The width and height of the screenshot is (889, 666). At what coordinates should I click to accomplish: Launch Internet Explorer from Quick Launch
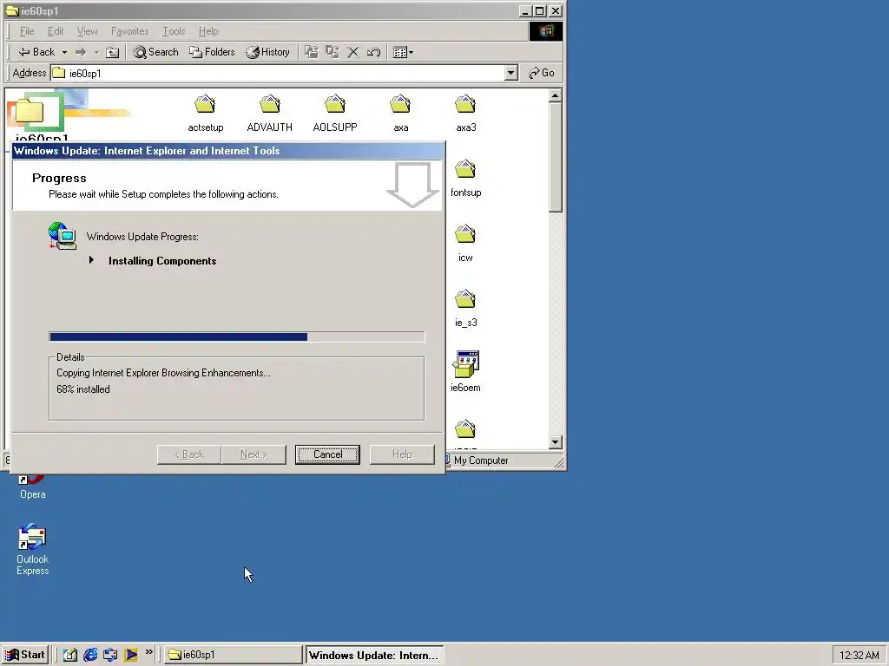(90, 655)
